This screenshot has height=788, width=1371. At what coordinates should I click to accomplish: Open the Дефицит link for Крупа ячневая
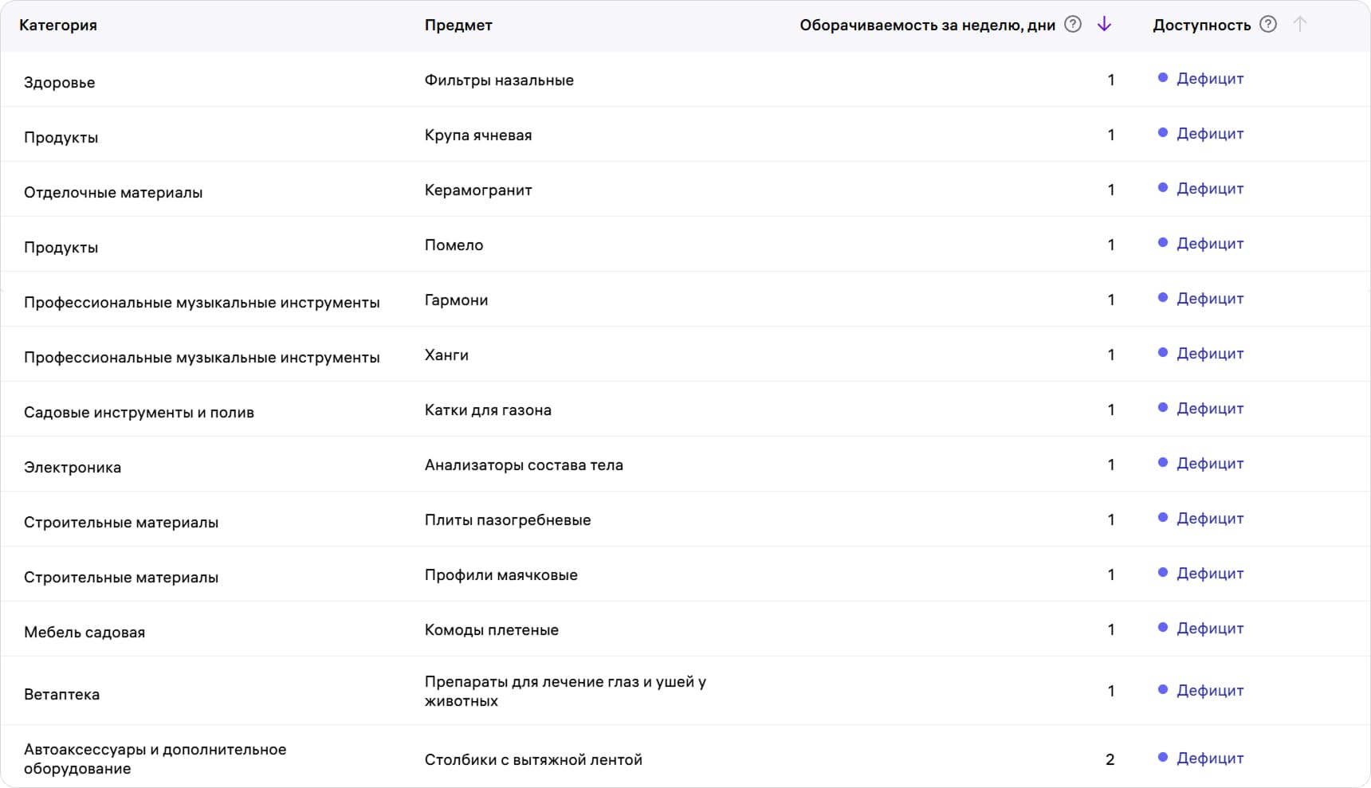click(x=1209, y=133)
